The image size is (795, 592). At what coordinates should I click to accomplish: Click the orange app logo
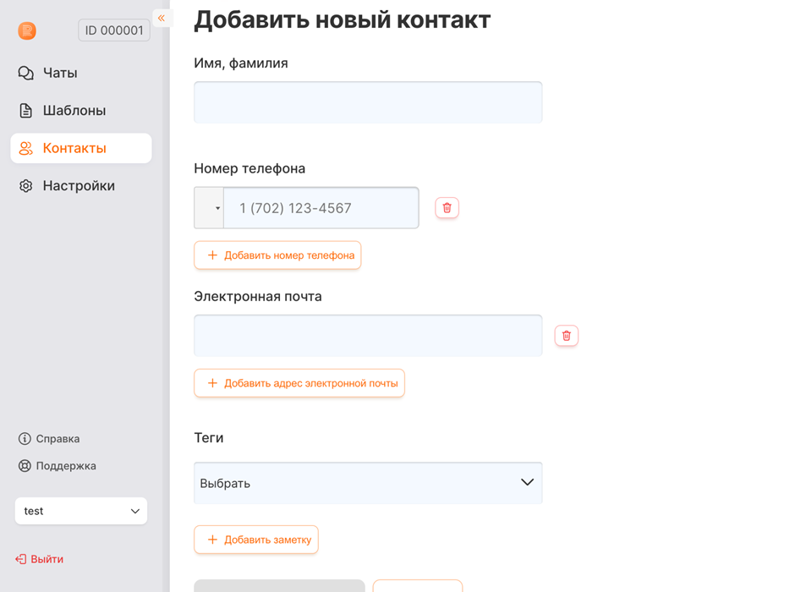click(27, 31)
